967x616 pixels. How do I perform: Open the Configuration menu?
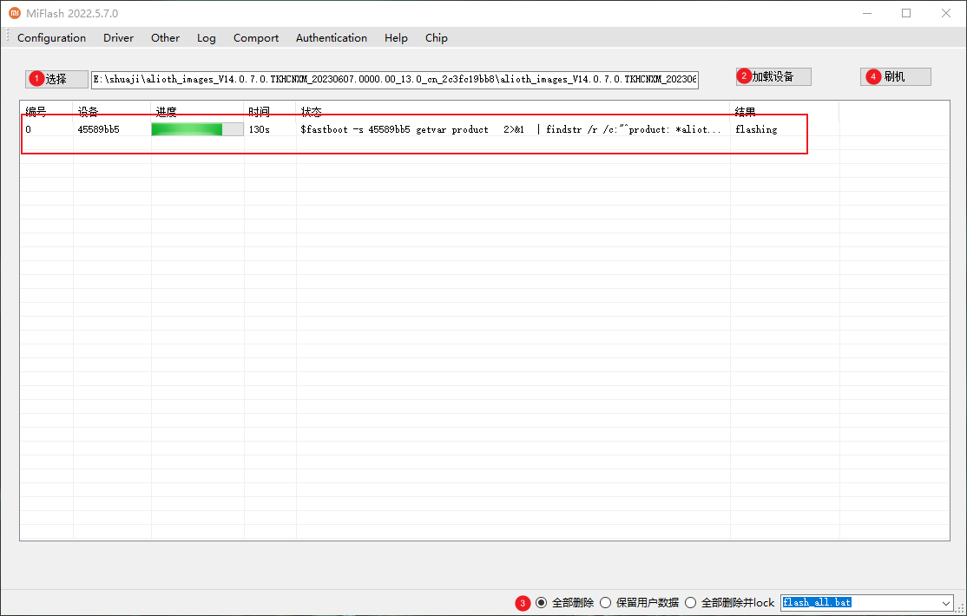pyautogui.click(x=52, y=37)
